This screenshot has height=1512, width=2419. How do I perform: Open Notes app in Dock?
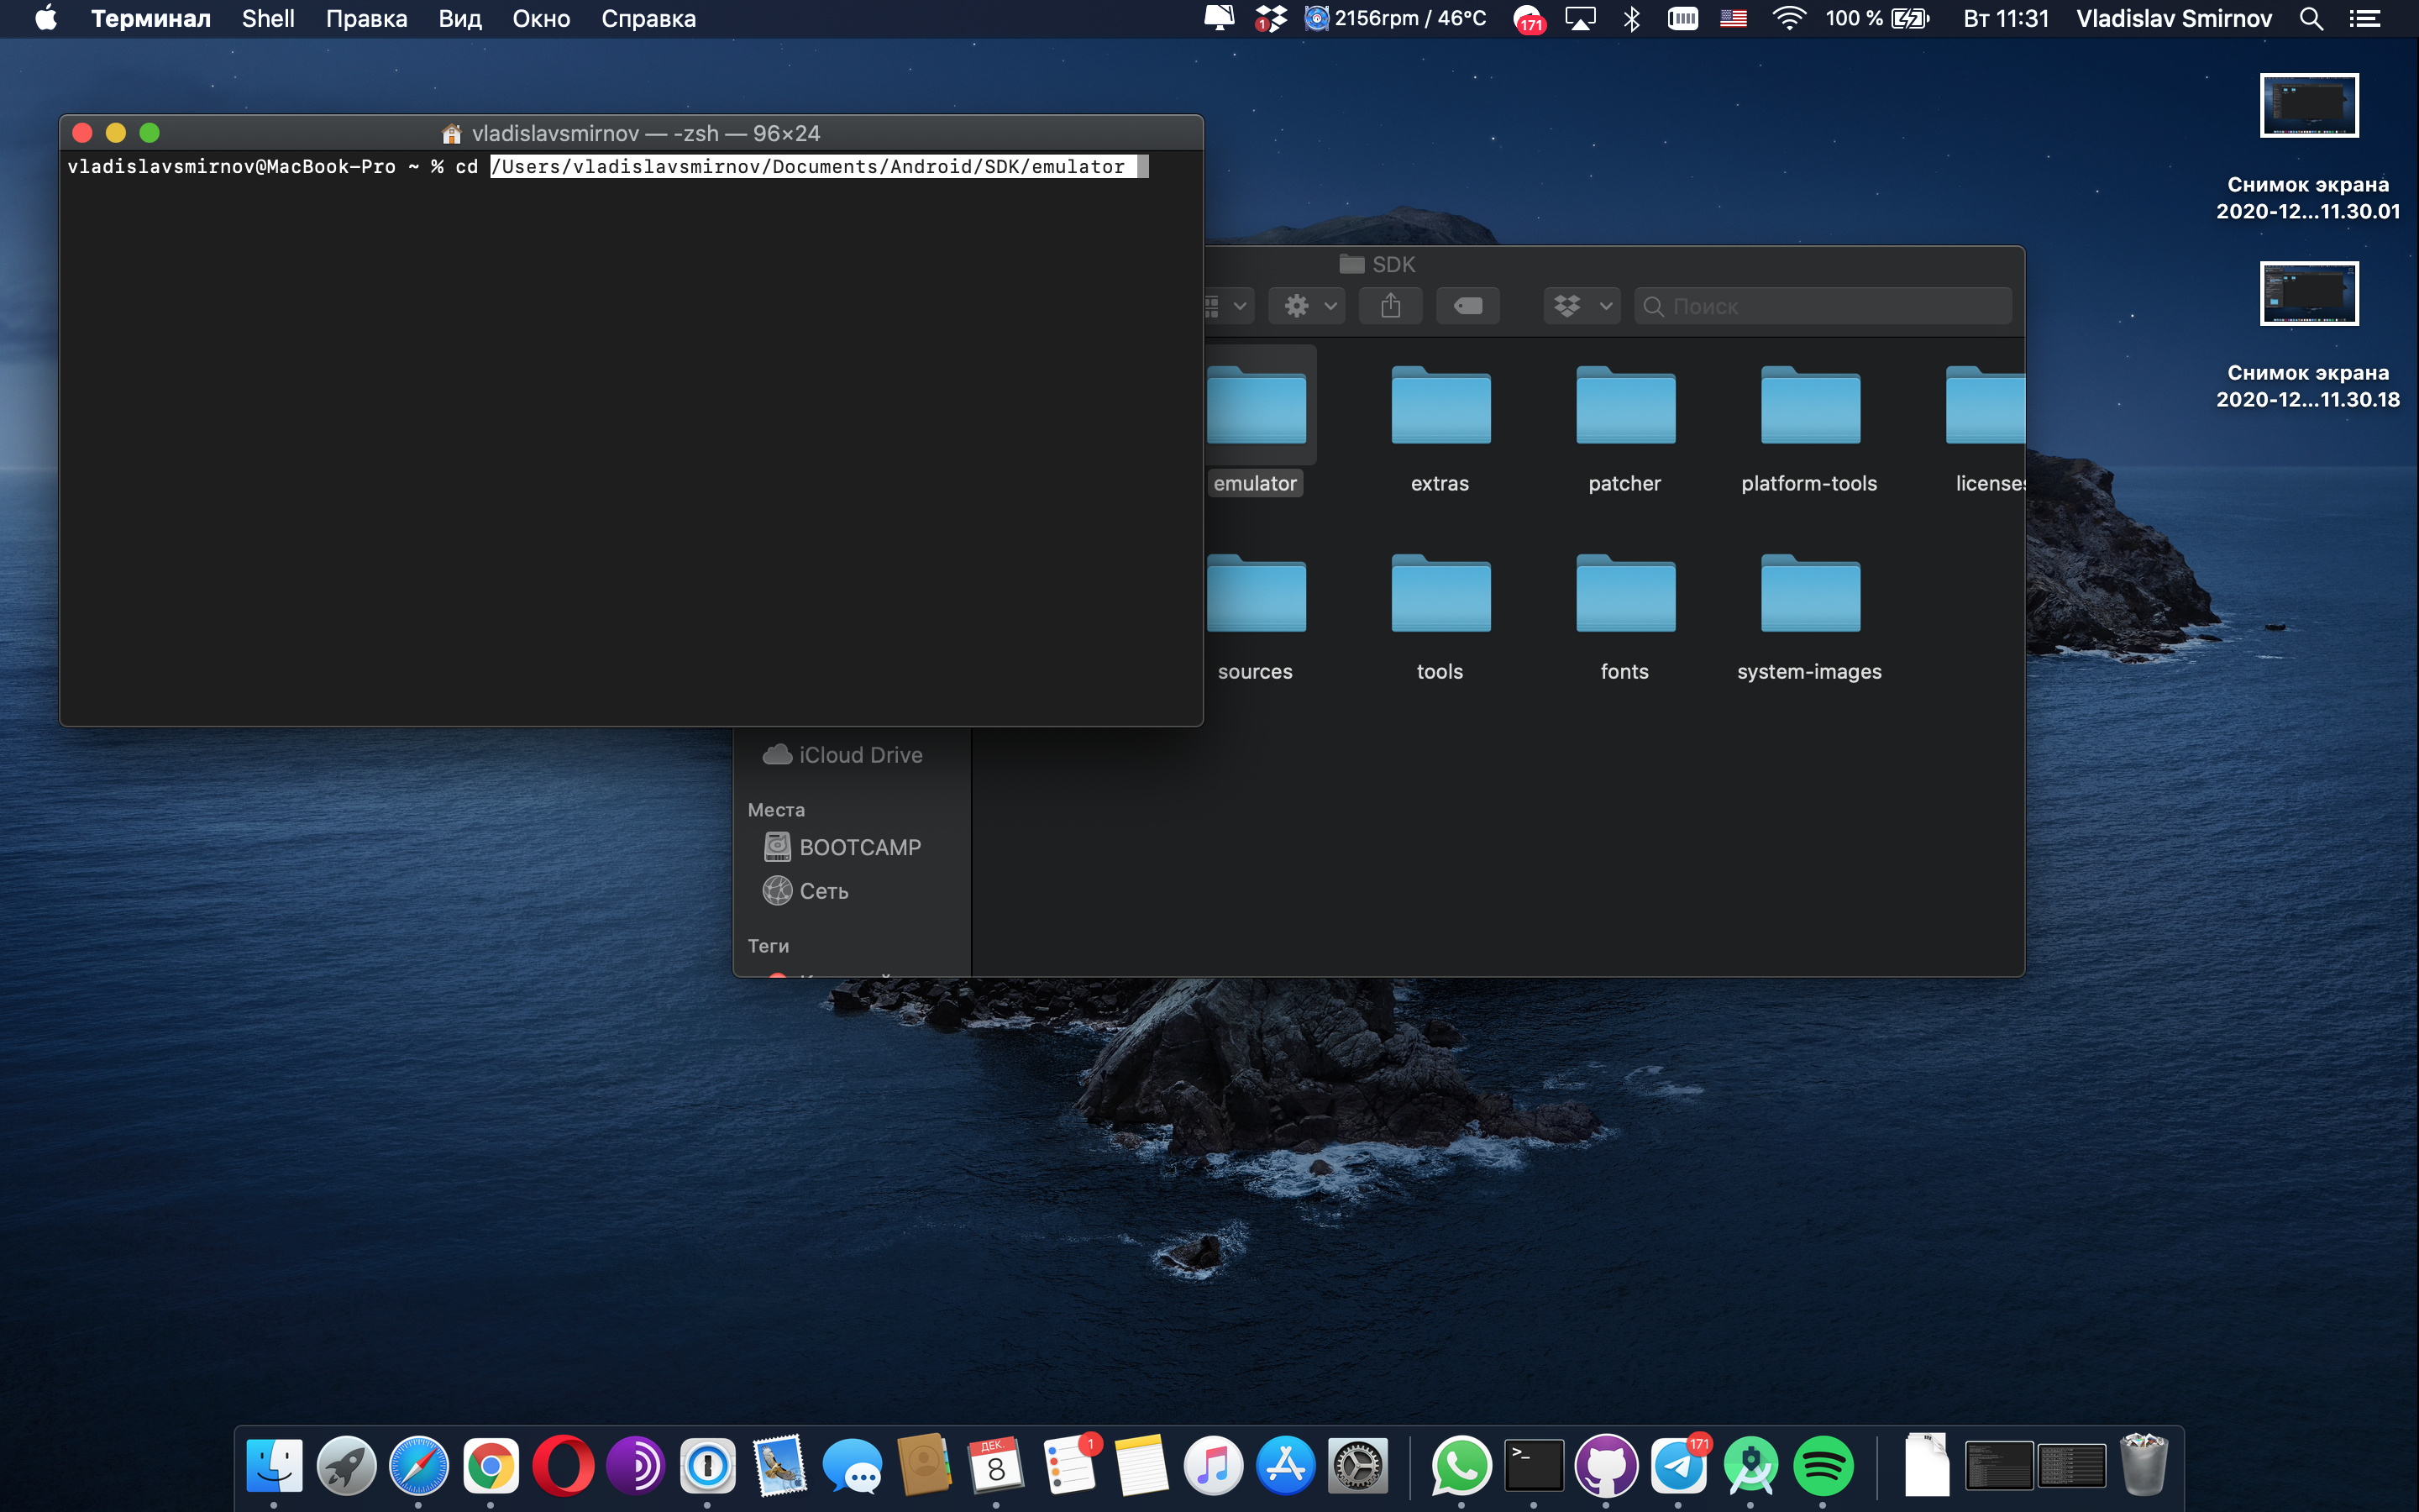click(x=1141, y=1466)
